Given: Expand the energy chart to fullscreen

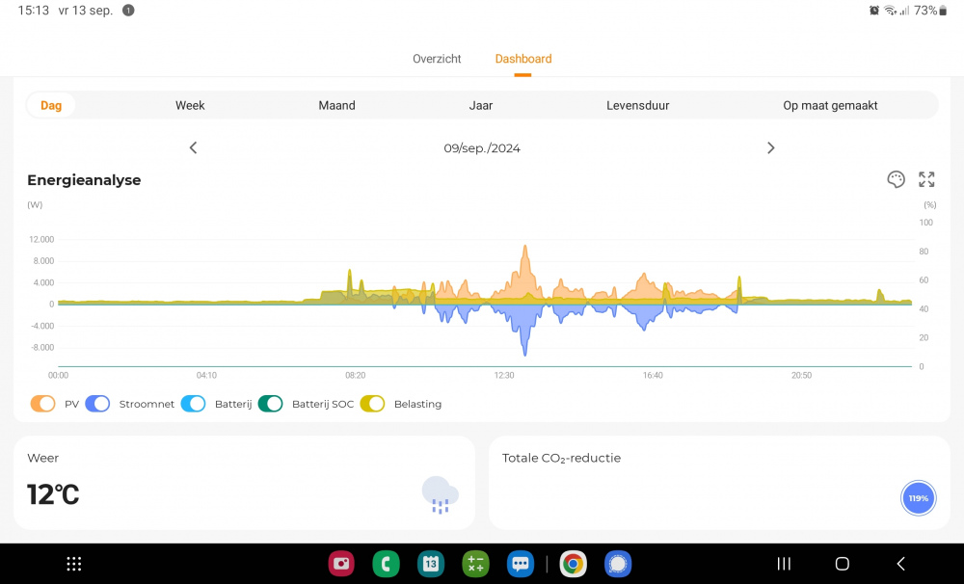Looking at the screenshot, I should (x=926, y=179).
